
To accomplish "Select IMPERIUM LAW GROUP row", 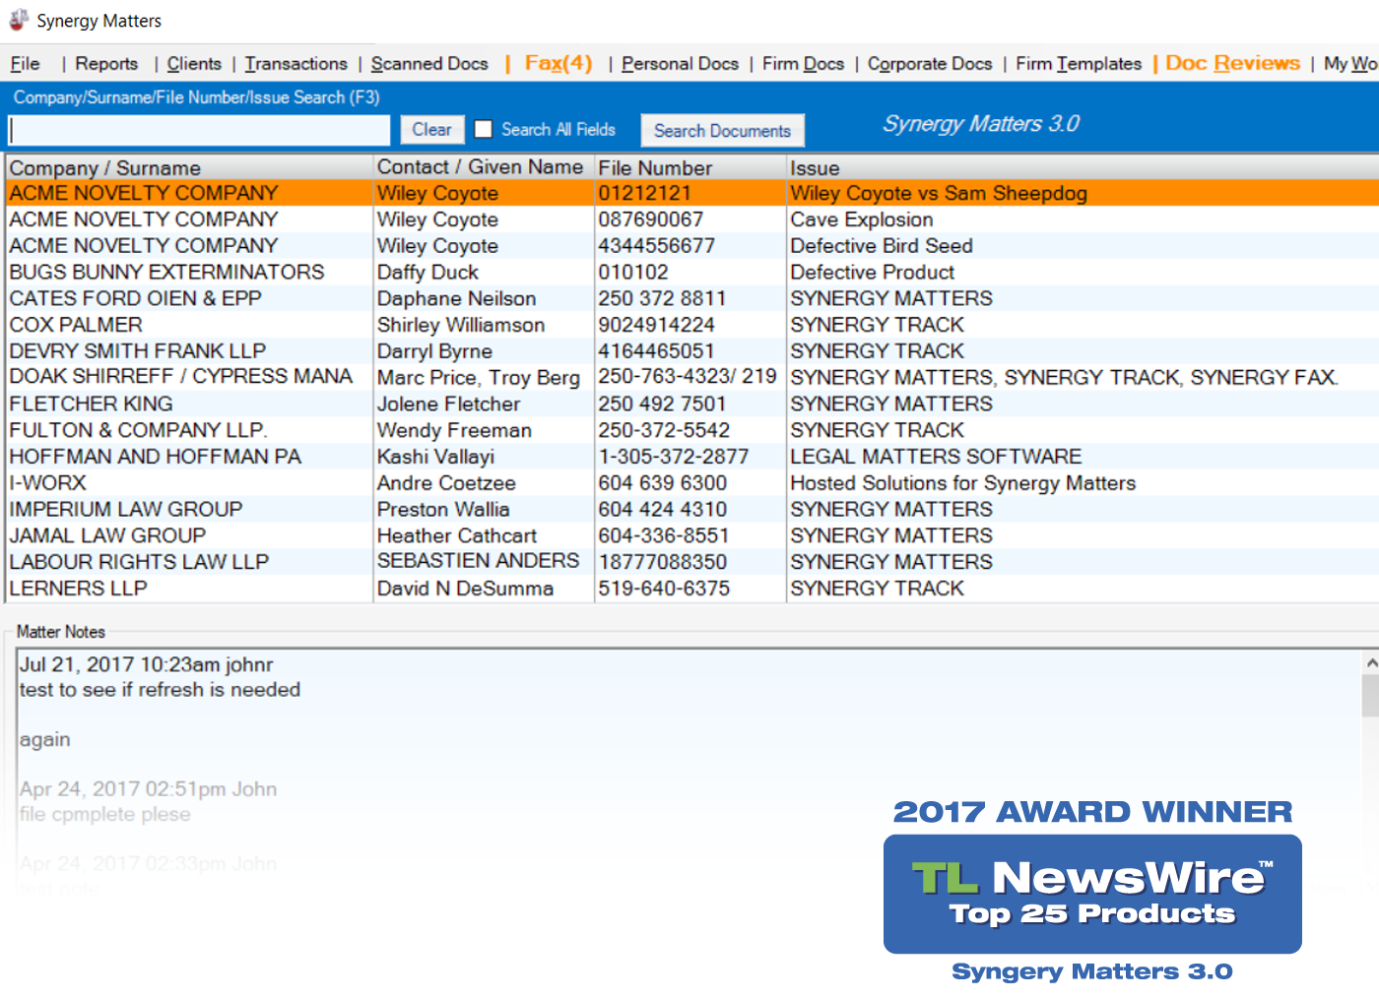I will tap(692, 509).
